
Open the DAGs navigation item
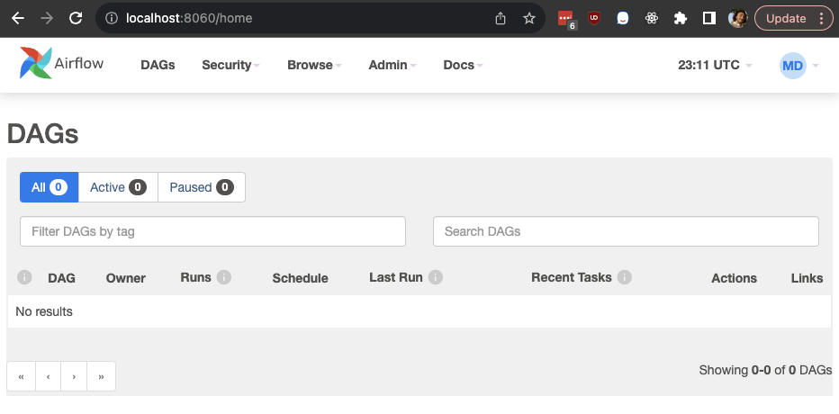pyautogui.click(x=158, y=65)
